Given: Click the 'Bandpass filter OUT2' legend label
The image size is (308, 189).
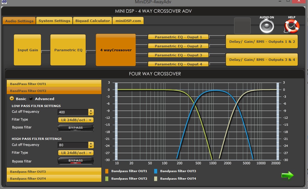Looking at the screenshot, I should [x=129, y=178].
